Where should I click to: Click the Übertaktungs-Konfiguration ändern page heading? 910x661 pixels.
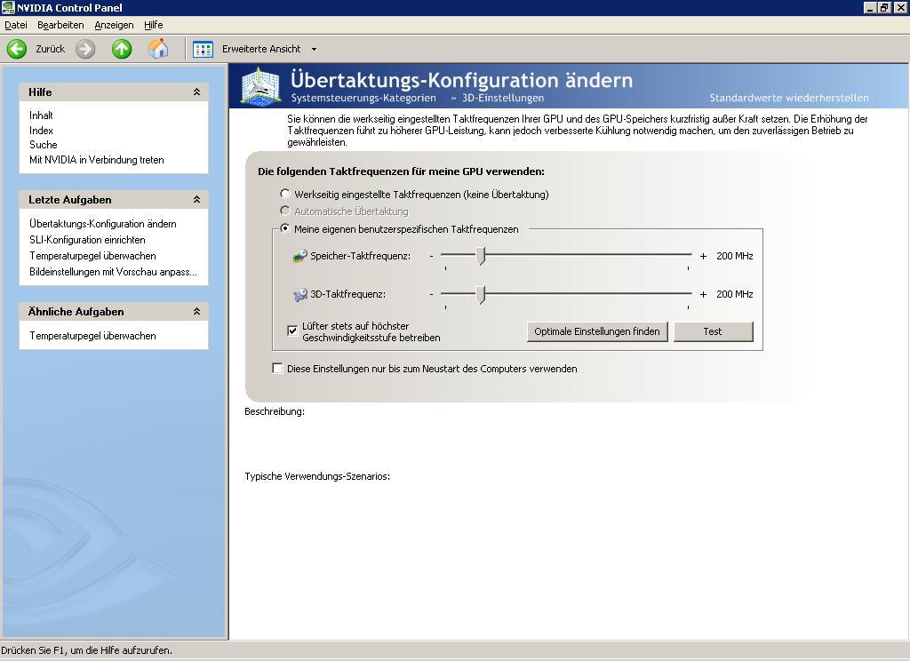click(461, 79)
